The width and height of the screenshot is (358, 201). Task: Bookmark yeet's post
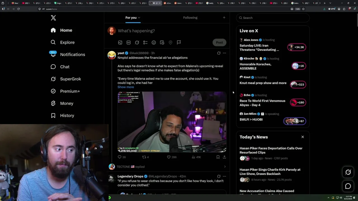(x=218, y=157)
